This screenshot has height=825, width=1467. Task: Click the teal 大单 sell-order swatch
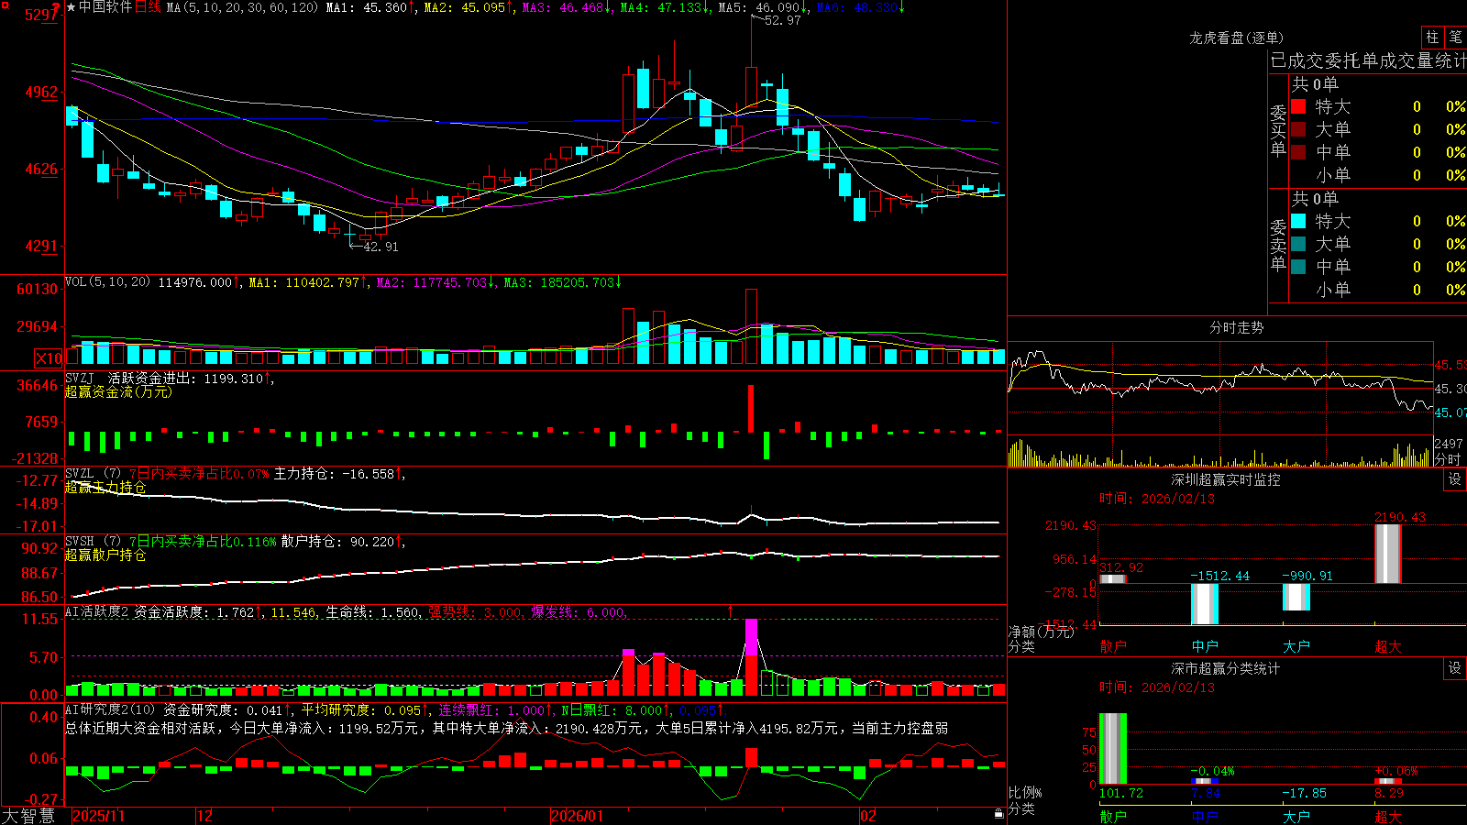point(1298,244)
